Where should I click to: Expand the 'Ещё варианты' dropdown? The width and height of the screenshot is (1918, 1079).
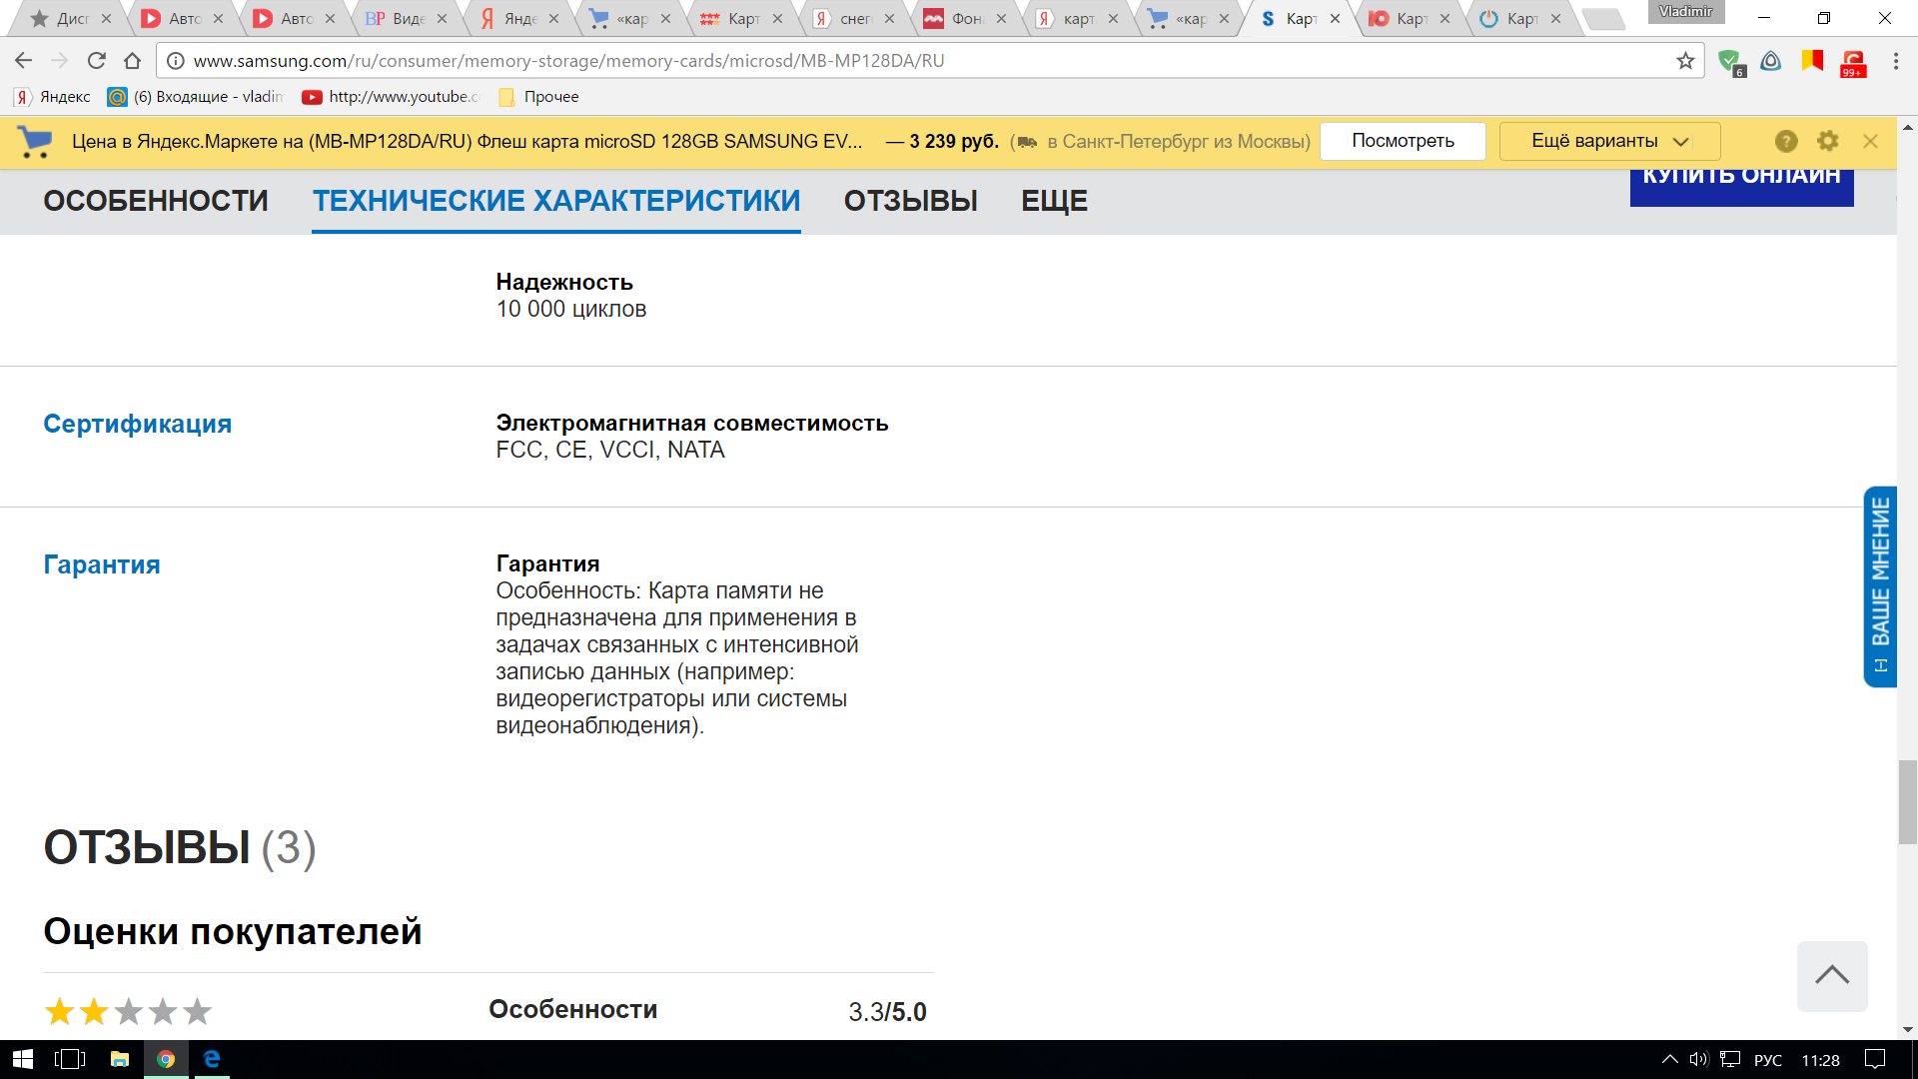pyautogui.click(x=1609, y=141)
